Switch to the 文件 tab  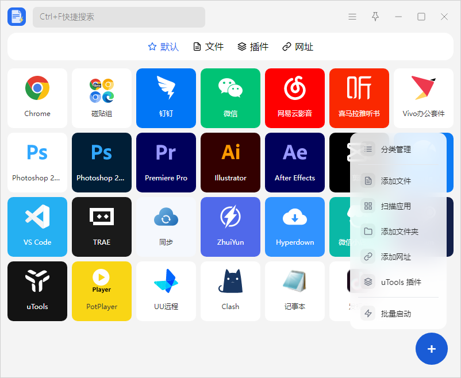[x=209, y=47]
